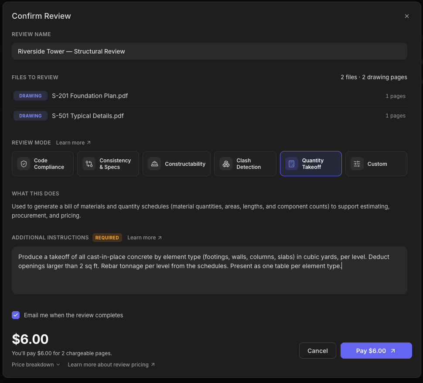The image size is (423, 383).
Task: Click the large $6.00 price total
Action: pos(30,339)
